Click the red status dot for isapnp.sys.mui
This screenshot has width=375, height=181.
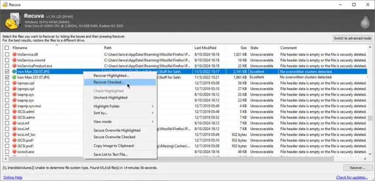[14, 106]
